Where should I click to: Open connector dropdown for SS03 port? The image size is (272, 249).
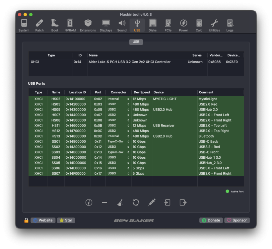click(118, 152)
